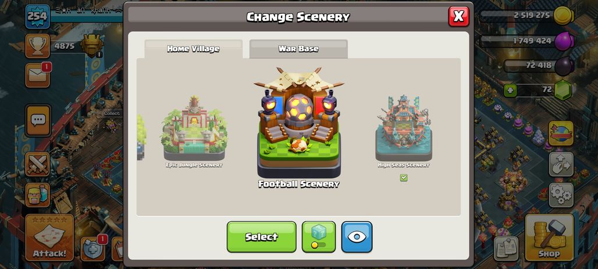Open the chat speech bubble icon
The image size is (598, 269).
tap(38, 121)
